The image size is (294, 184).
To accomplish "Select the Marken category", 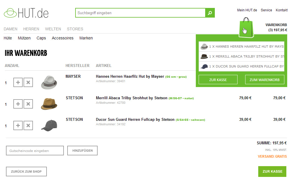I will [86, 38].
